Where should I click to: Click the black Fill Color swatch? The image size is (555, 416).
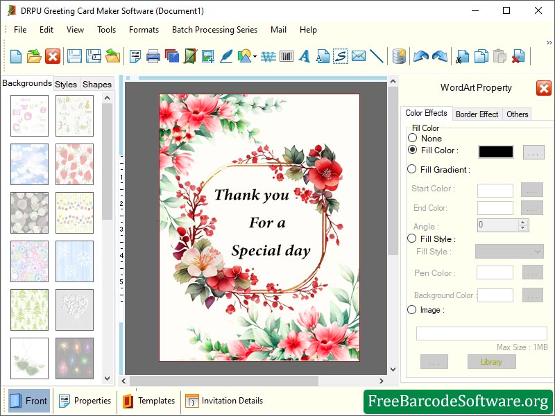coord(495,151)
